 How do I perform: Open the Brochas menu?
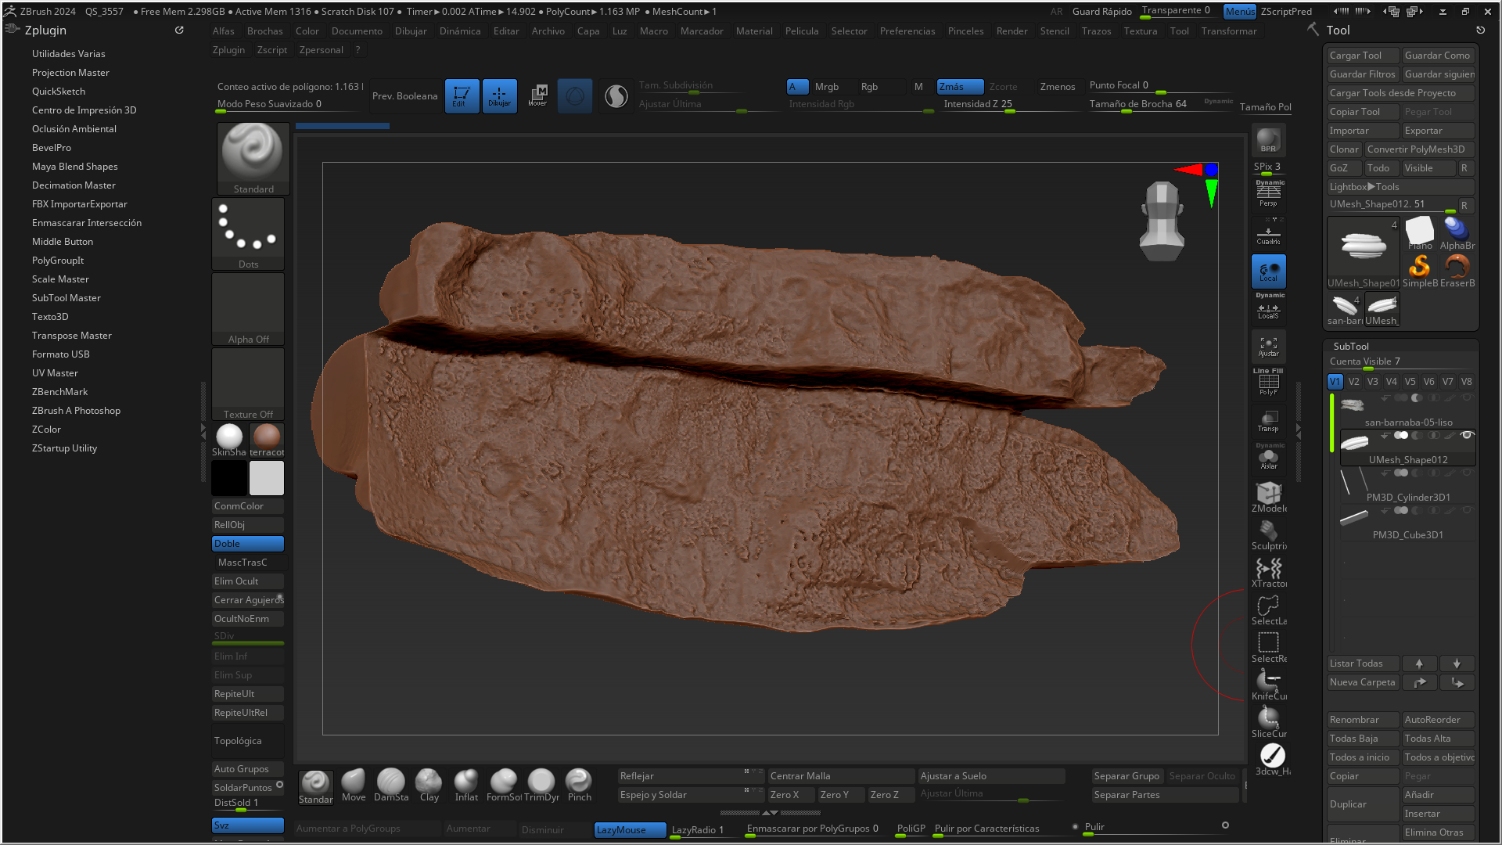click(x=264, y=31)
